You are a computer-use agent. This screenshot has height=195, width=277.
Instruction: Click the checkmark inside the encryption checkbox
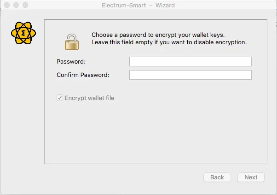click(x=60, y=98)
